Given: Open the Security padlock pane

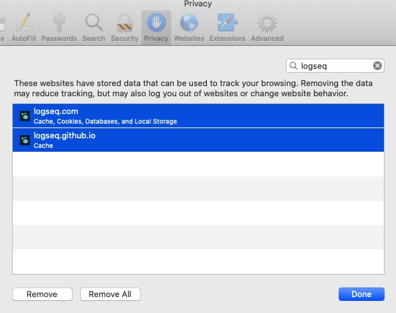Looking at the screenshot, I should click(x=125, y=22).
